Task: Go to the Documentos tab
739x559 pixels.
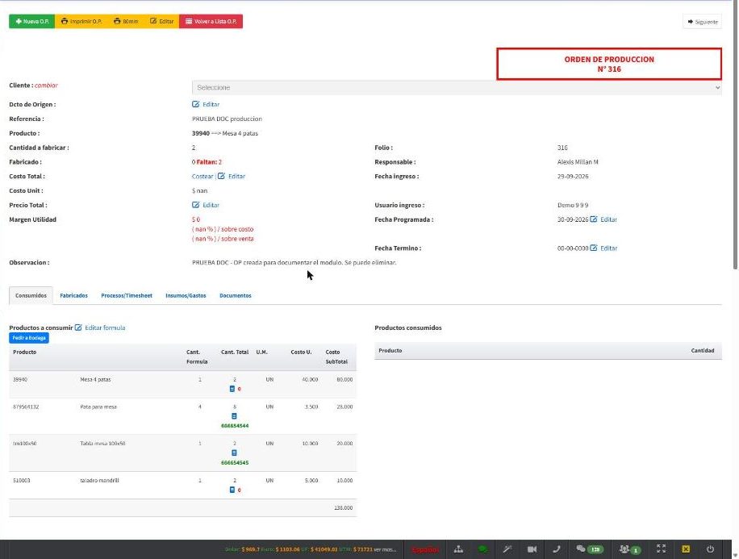Action: click(x=236, y=295)
